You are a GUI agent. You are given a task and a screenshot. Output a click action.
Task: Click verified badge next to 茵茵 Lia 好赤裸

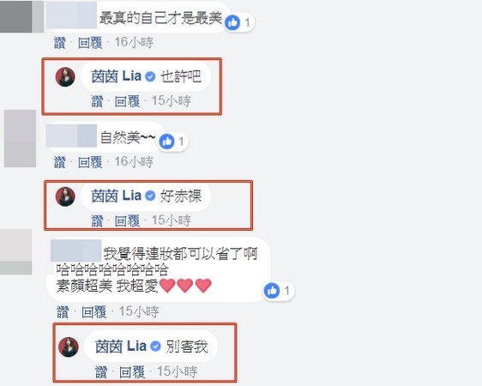150,196
